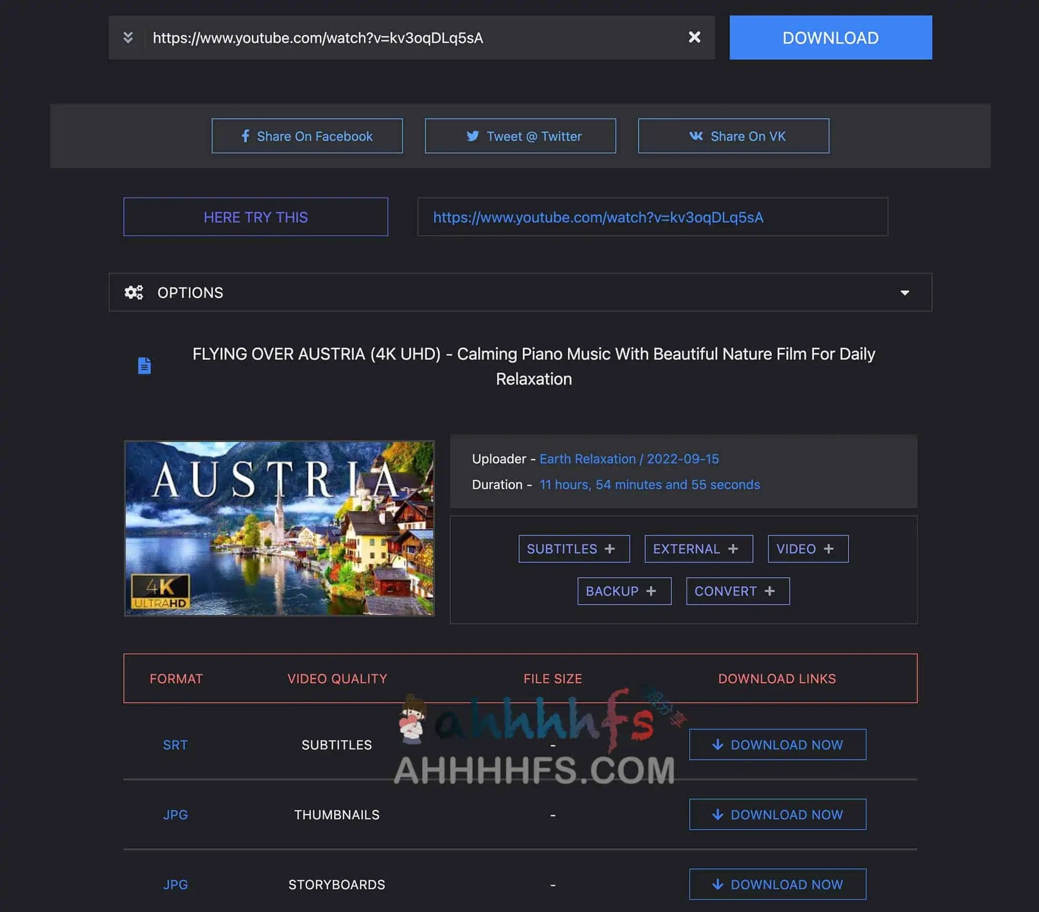Click the X to clear URL input
1039x912 pixels.
click(x=695, y=37)
